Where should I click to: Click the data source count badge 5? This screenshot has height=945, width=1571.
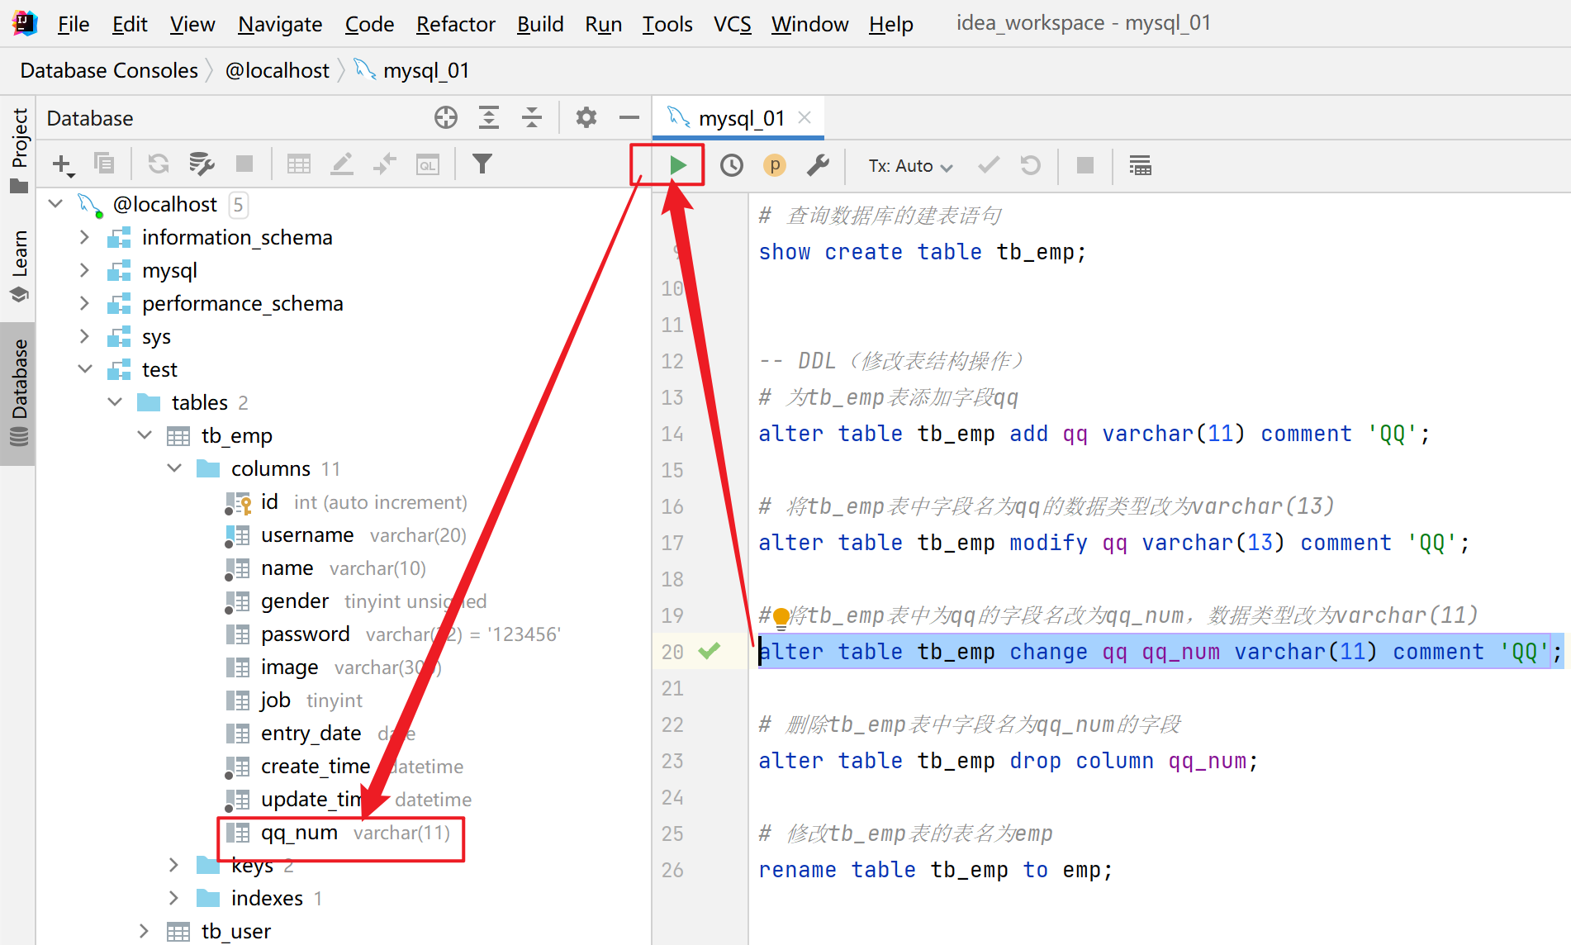click(x=238, y=204)
